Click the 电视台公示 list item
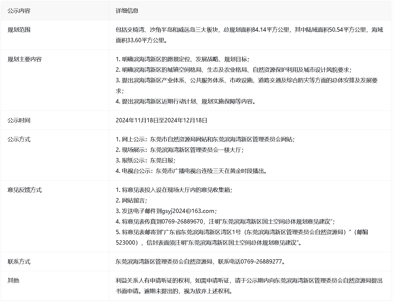This screenshot has width=394, height=302. [x=191, y=171]
